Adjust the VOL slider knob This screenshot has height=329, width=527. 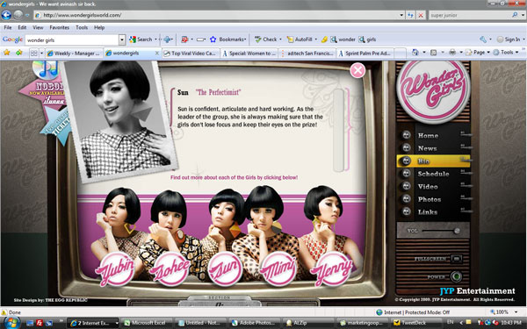click(457, 231)
